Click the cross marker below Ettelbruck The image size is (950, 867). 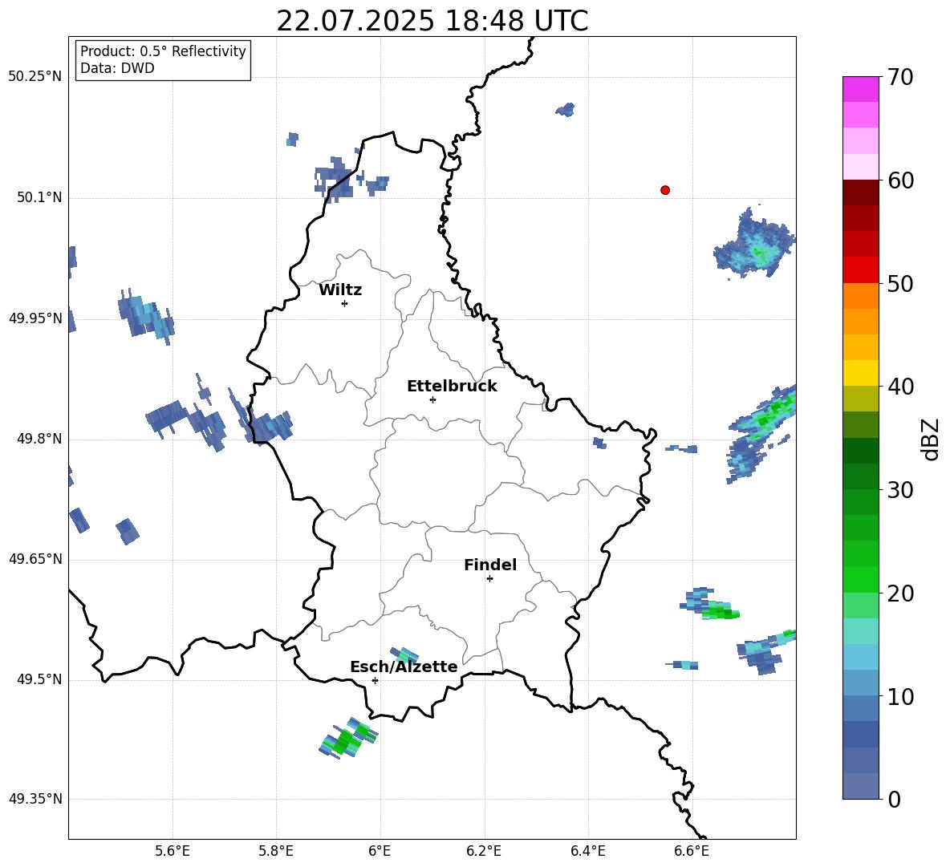(x=432, y=399)
